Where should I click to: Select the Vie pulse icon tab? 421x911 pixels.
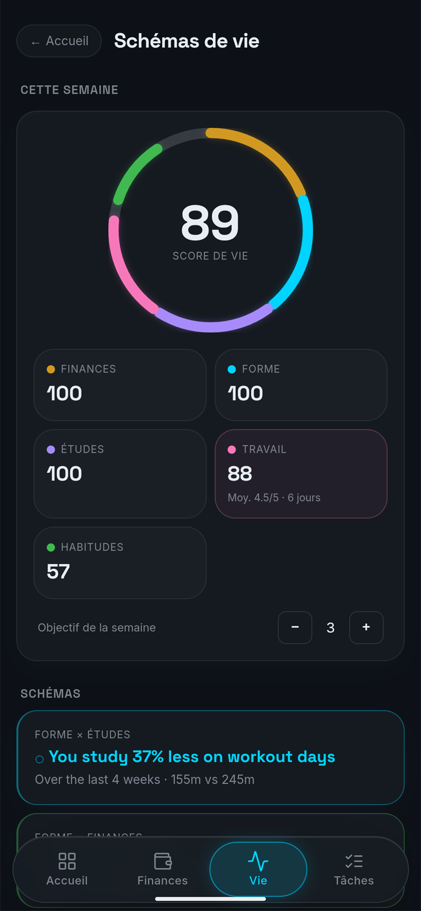258,861
